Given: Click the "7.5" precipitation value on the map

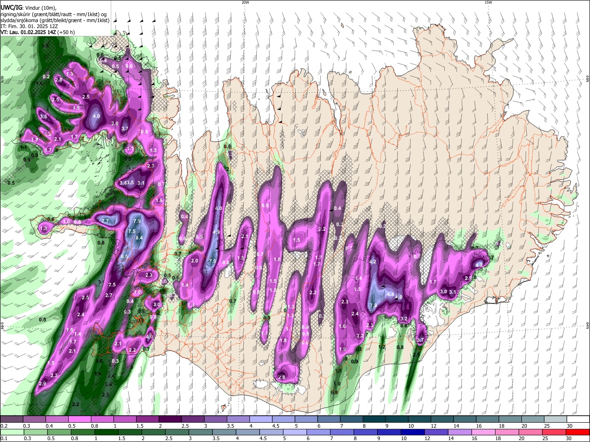Looking at the screenshot, I should [x=132, y=231].
